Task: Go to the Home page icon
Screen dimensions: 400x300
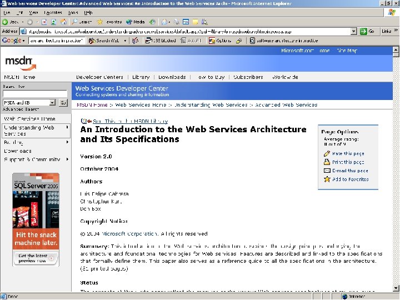Action: click(x=63, y=22)
